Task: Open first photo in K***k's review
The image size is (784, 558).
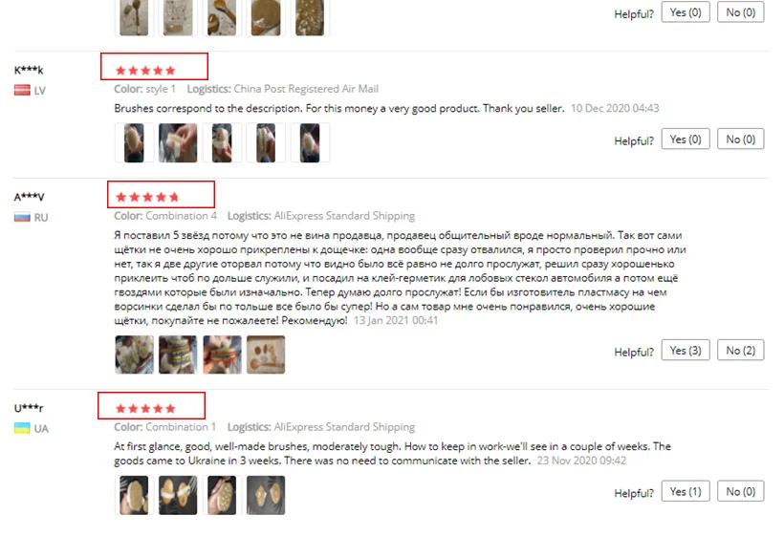Action: 134,143
